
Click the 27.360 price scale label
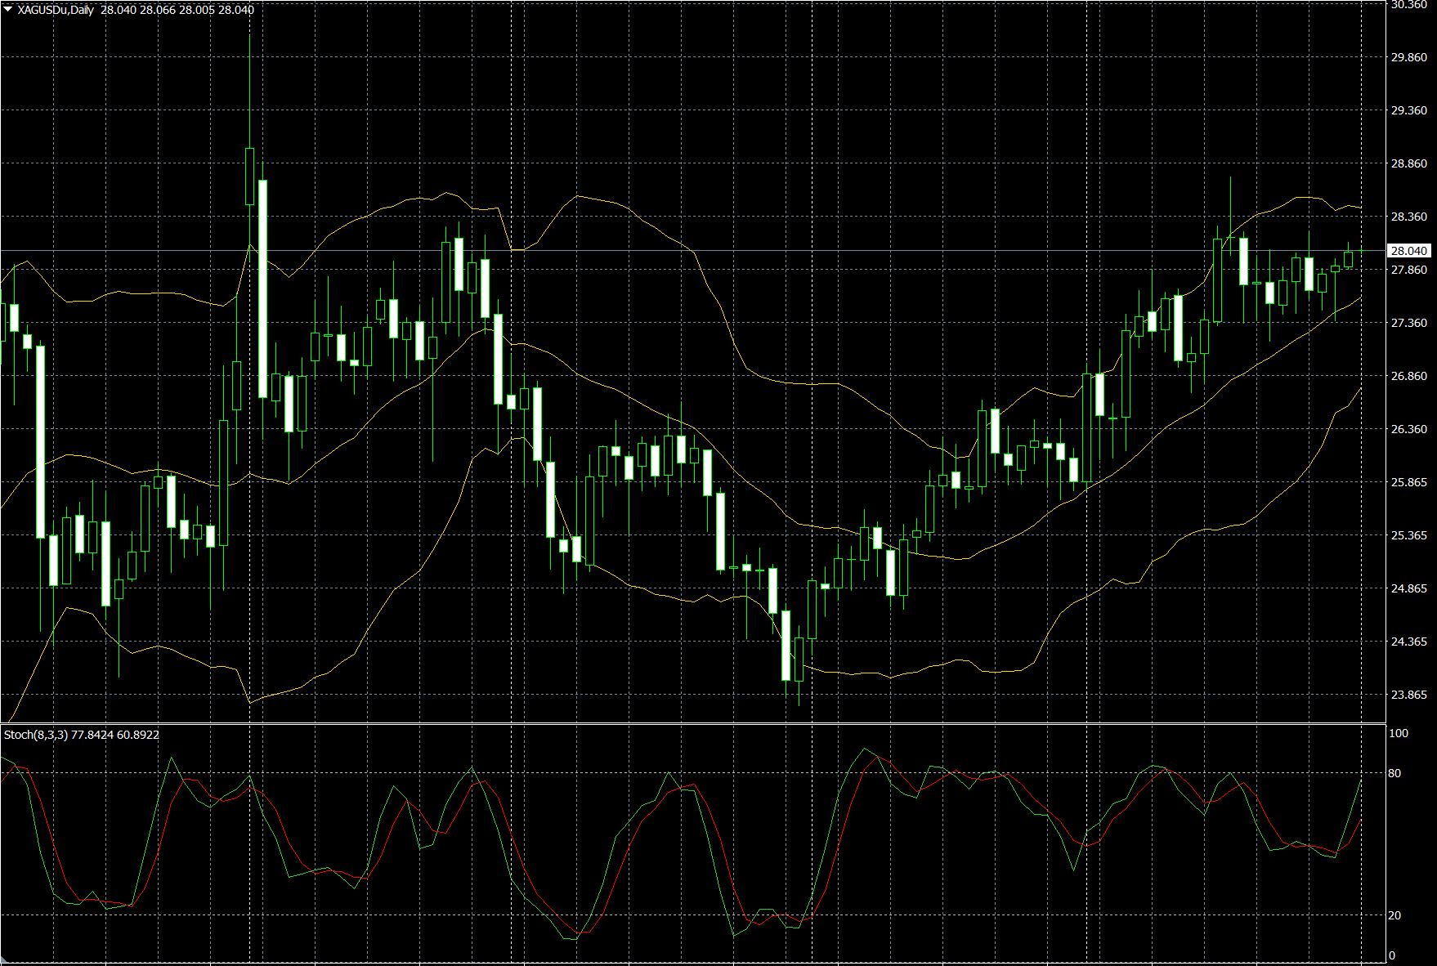1409,323
